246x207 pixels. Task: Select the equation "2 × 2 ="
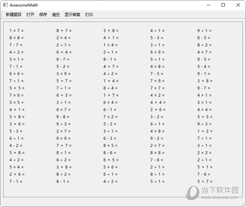(205, 153)
